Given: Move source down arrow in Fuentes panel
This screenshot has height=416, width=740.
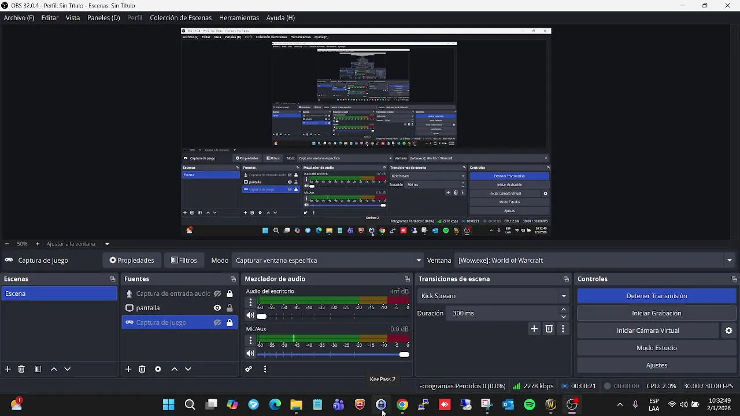Looking at the screenshot, I should pos(188,369).
